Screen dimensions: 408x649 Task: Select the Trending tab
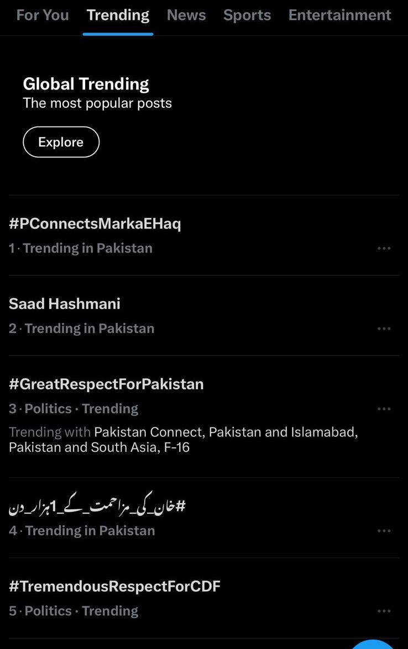[118, 15]
